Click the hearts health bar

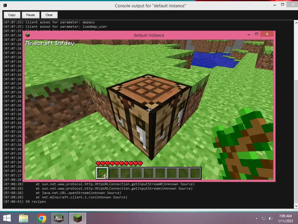119,163
